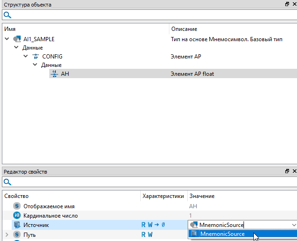Screen dimensions: 297x241
Task: Click the AI1_SAMPLE type icon
Action: 17,39
